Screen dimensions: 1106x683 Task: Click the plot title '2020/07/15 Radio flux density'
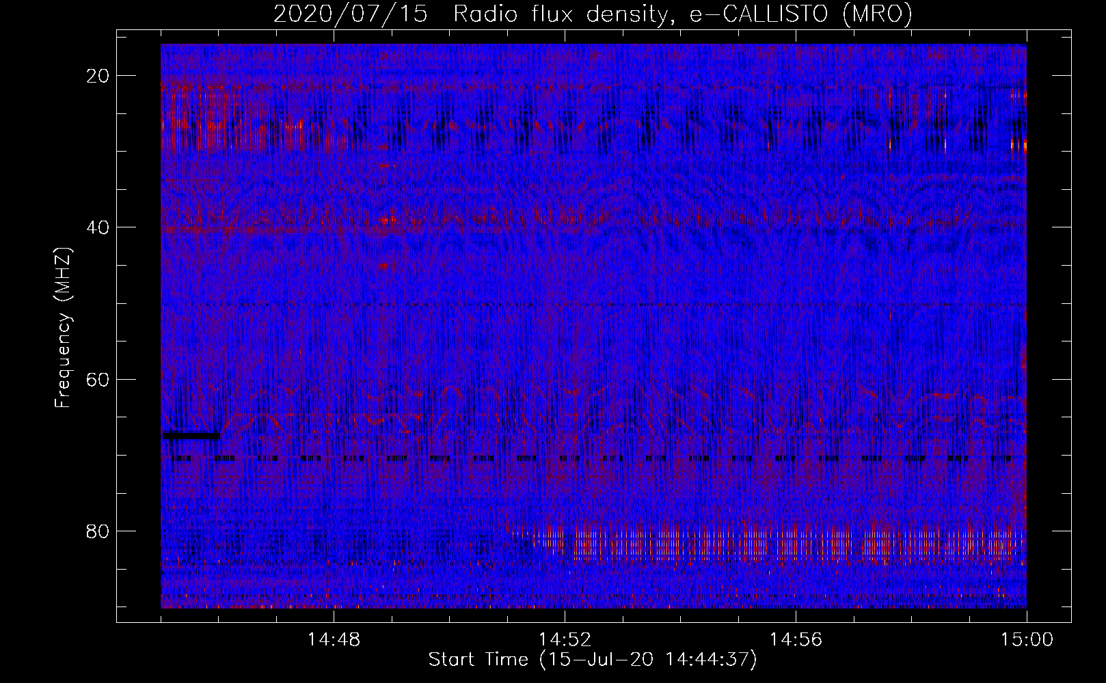pyautogui.click(x=593, y=14)
